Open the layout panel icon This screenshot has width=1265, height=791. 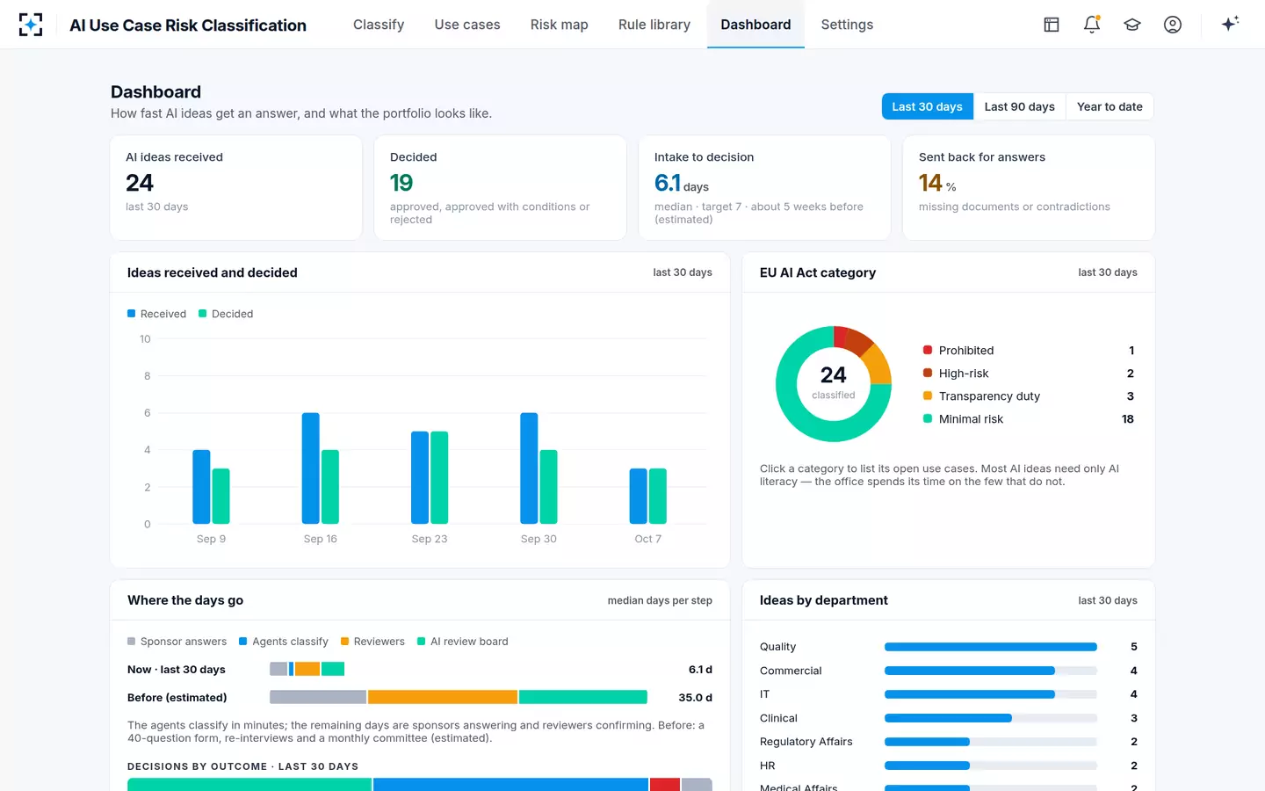pyautogui.click(x=1052, y=25)
